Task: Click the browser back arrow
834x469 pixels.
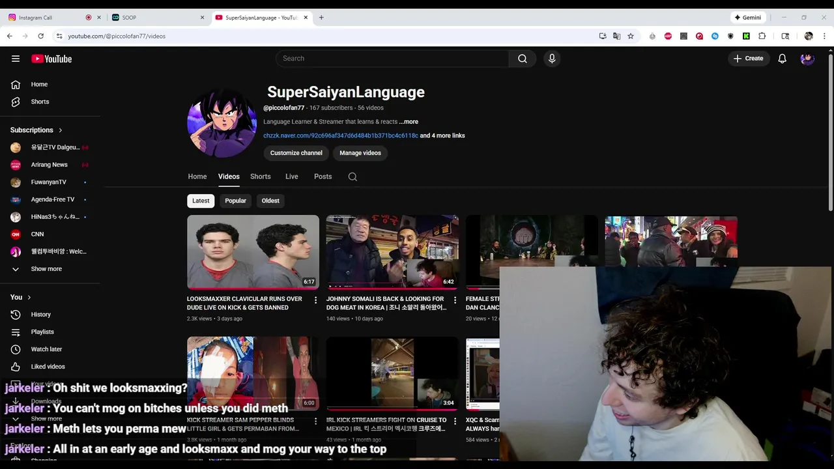Action: point(10,36)
